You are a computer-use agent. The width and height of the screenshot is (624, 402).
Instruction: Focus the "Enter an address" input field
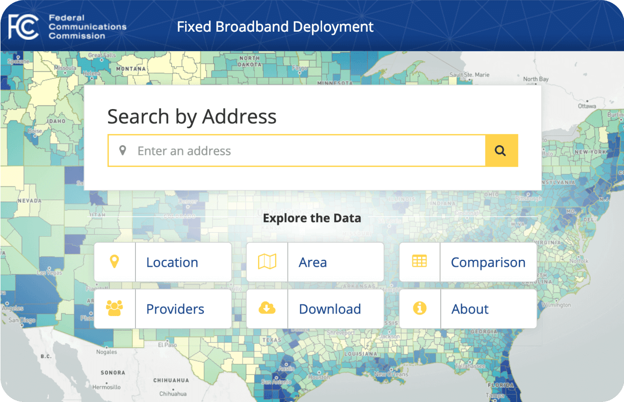(x=302, y=151)
